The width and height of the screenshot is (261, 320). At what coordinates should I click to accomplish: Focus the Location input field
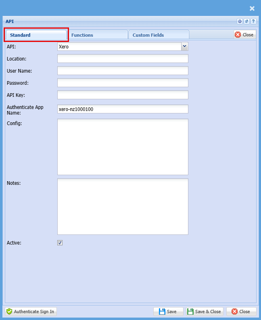coord(123,59)
